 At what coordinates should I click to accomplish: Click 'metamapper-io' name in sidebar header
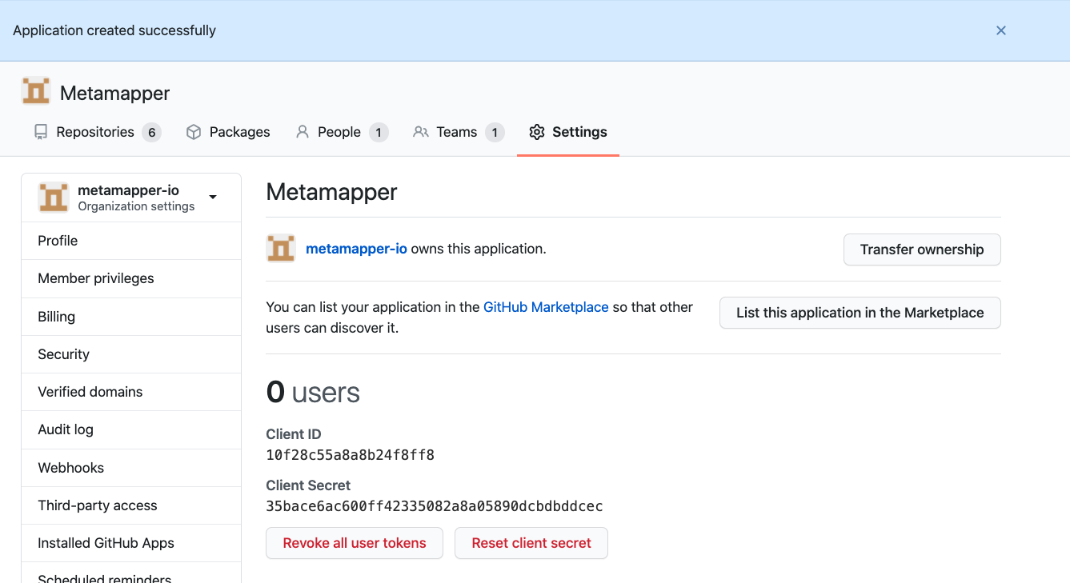[x=128, y=190]
